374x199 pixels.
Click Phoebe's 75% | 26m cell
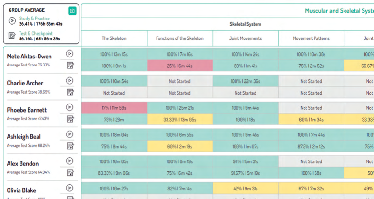click(x=114, y=120)
